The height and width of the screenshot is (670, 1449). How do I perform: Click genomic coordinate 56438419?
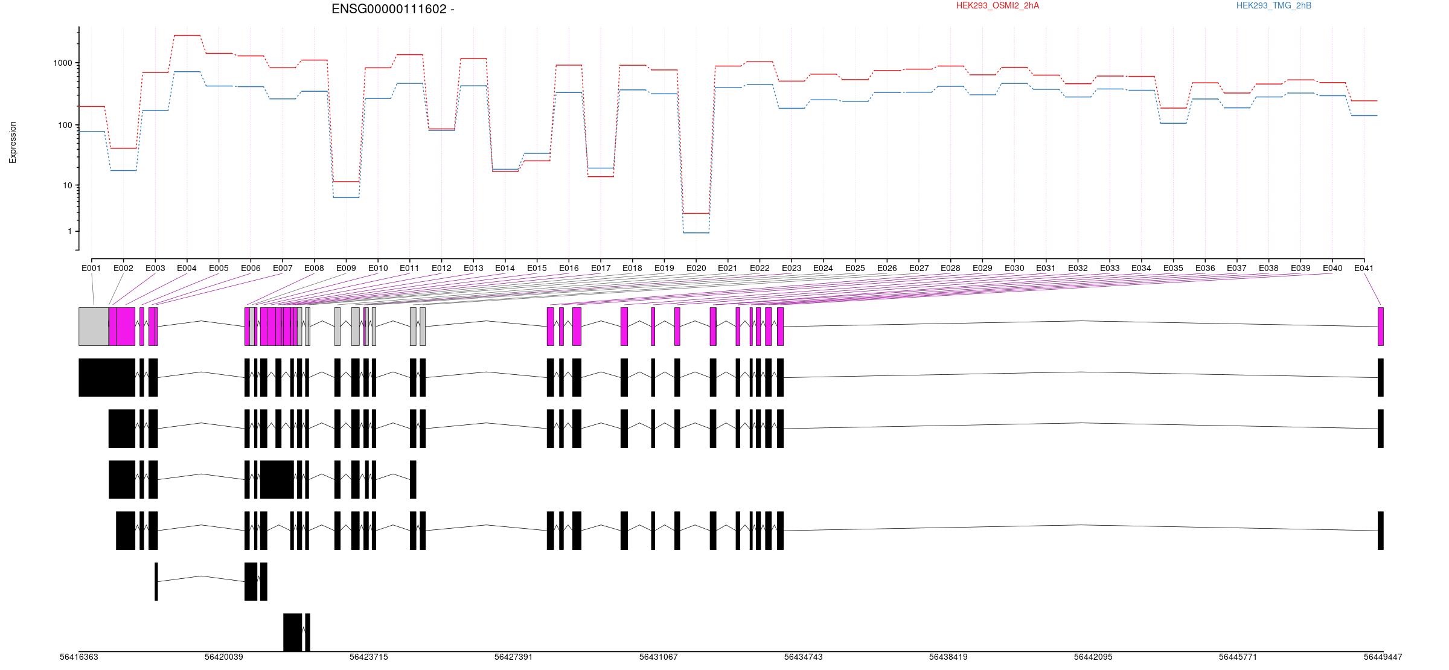click(x=948, y=657)
